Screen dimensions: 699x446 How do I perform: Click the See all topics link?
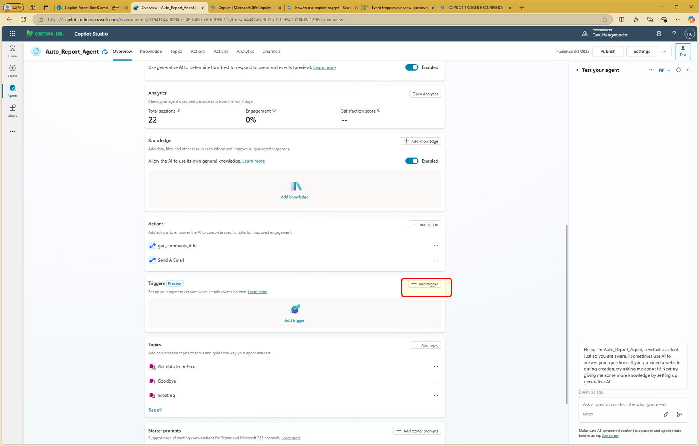[x=155, y=410]
